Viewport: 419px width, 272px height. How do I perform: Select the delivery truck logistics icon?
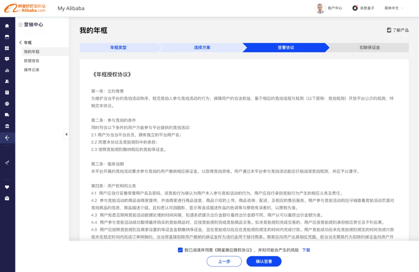(7, 115)
